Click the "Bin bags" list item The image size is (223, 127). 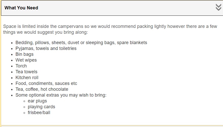(x=24, y=54)
